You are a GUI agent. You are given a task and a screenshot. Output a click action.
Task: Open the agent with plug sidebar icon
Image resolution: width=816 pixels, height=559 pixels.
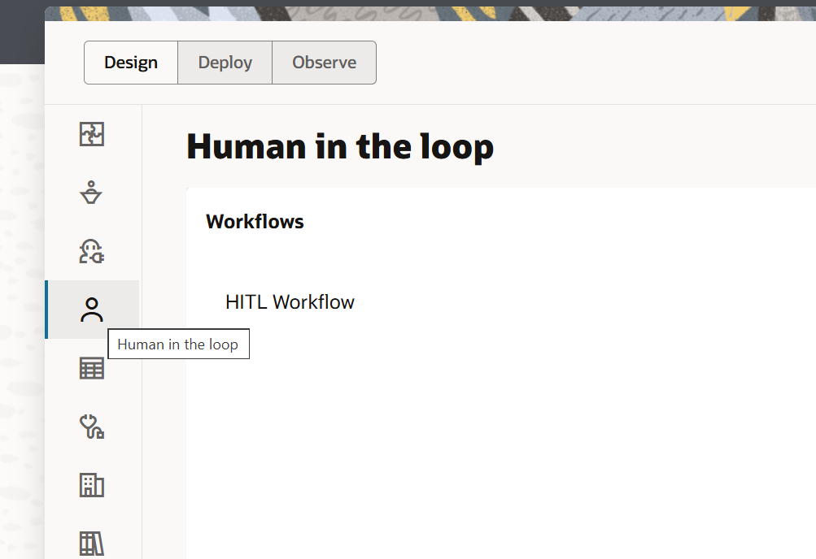pos(92,251)
